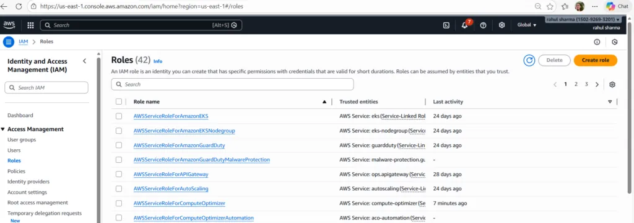Open console settings gear in header
634x223 pixels.
pyautogui.click(x=502, y=25)
